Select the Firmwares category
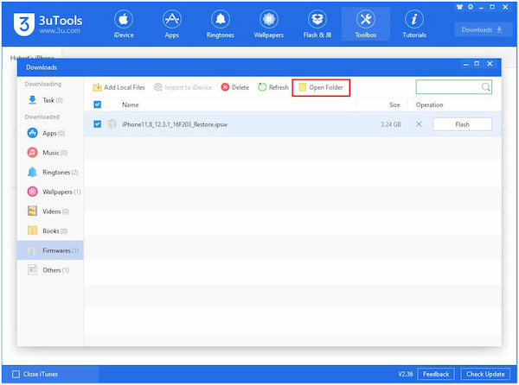519x385 pixels. [x=50, y=250]
